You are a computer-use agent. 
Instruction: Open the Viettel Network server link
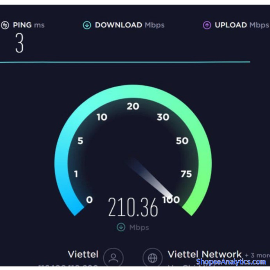point(205,254)
